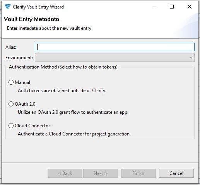Minimize the Vault Entry Wizard window
Image resolution: width=200 pixels, height=185 pixels.
(x=154, y=7)
